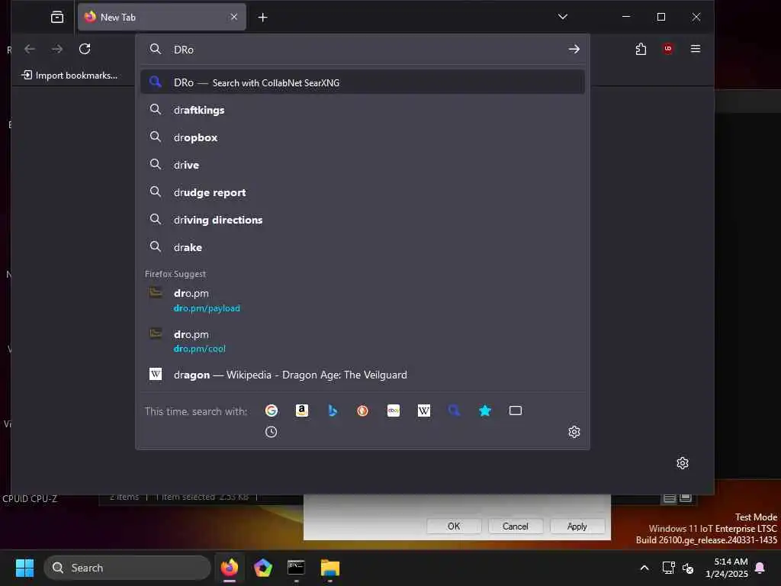Click the Go arrow in address bar
781x586 pixels.
[574, 49]
